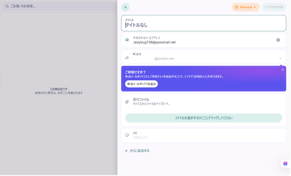Click the alias mask icon

127,40
